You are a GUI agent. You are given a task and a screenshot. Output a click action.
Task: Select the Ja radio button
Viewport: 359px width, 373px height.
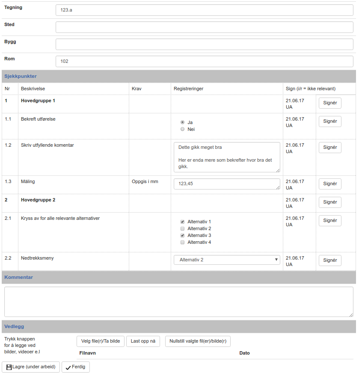tap(183, 122)
